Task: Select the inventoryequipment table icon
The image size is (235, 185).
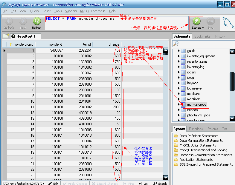Action: point(183,56)
